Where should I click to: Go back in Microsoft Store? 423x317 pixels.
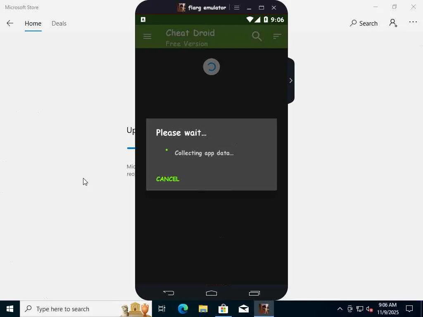[x=10, y=23]
